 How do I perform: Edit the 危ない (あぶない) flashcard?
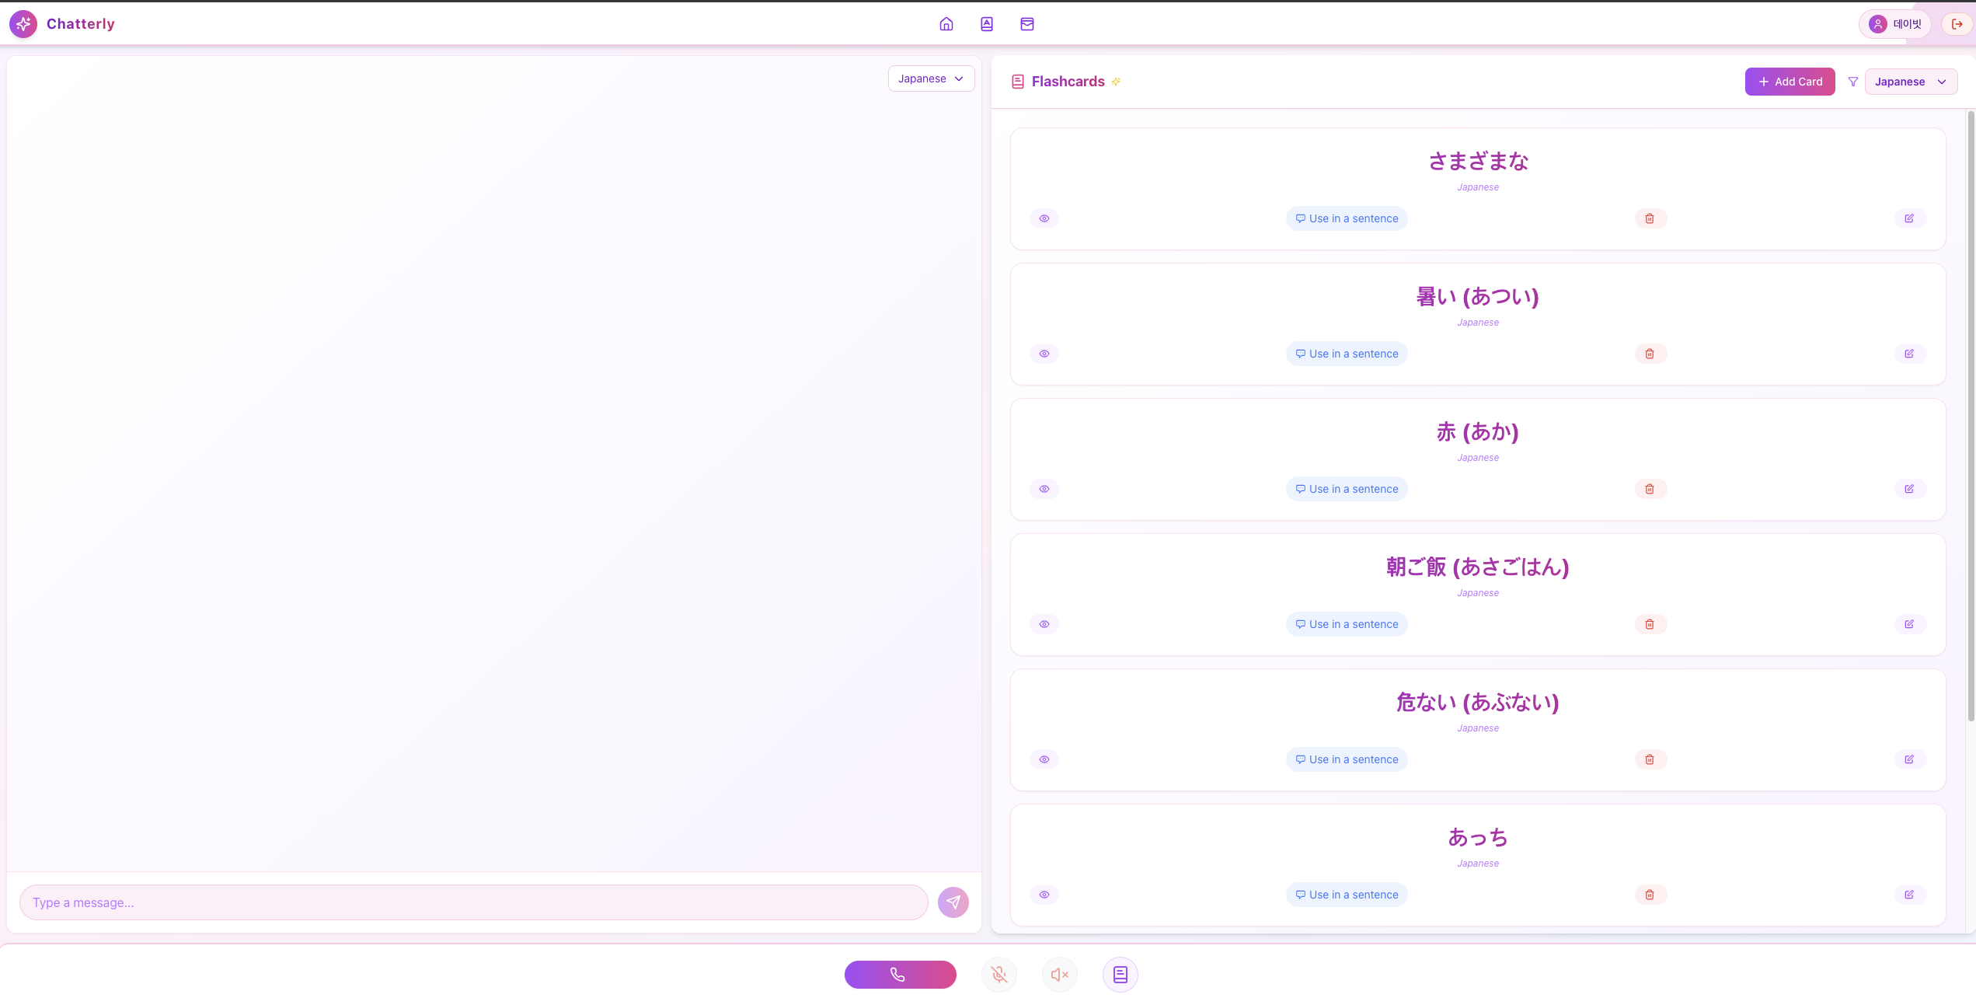1909,759
